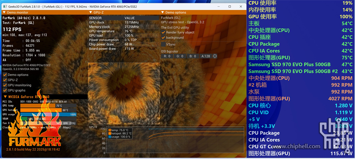Click the FurMark build version text
The height and width of the screenshot is (159, 355).
pos(33,150)
